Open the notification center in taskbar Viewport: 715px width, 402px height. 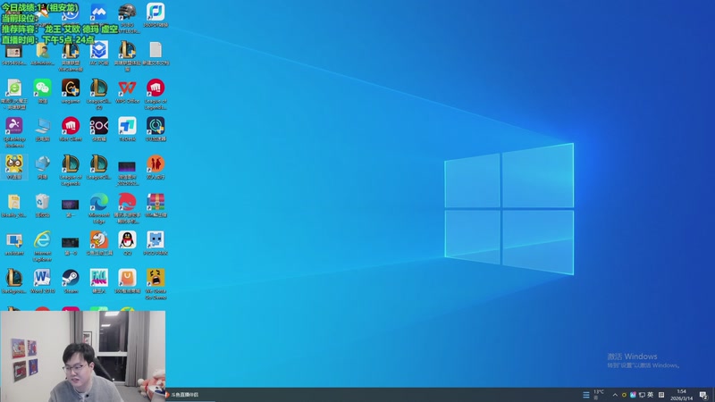703,395
